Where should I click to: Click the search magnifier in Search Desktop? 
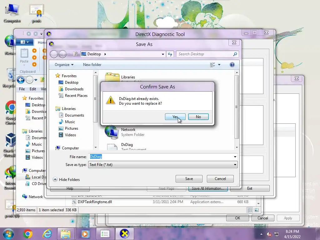pos(235,54)
